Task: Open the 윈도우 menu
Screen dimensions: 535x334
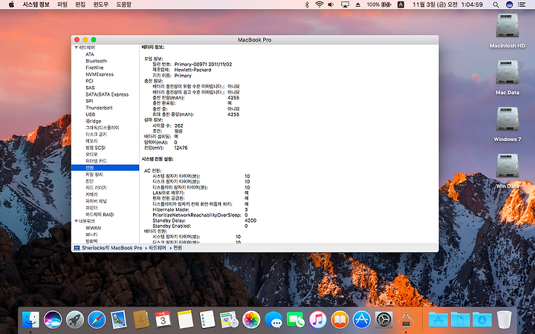Action: pyautogui.click(x=100, y=4)
